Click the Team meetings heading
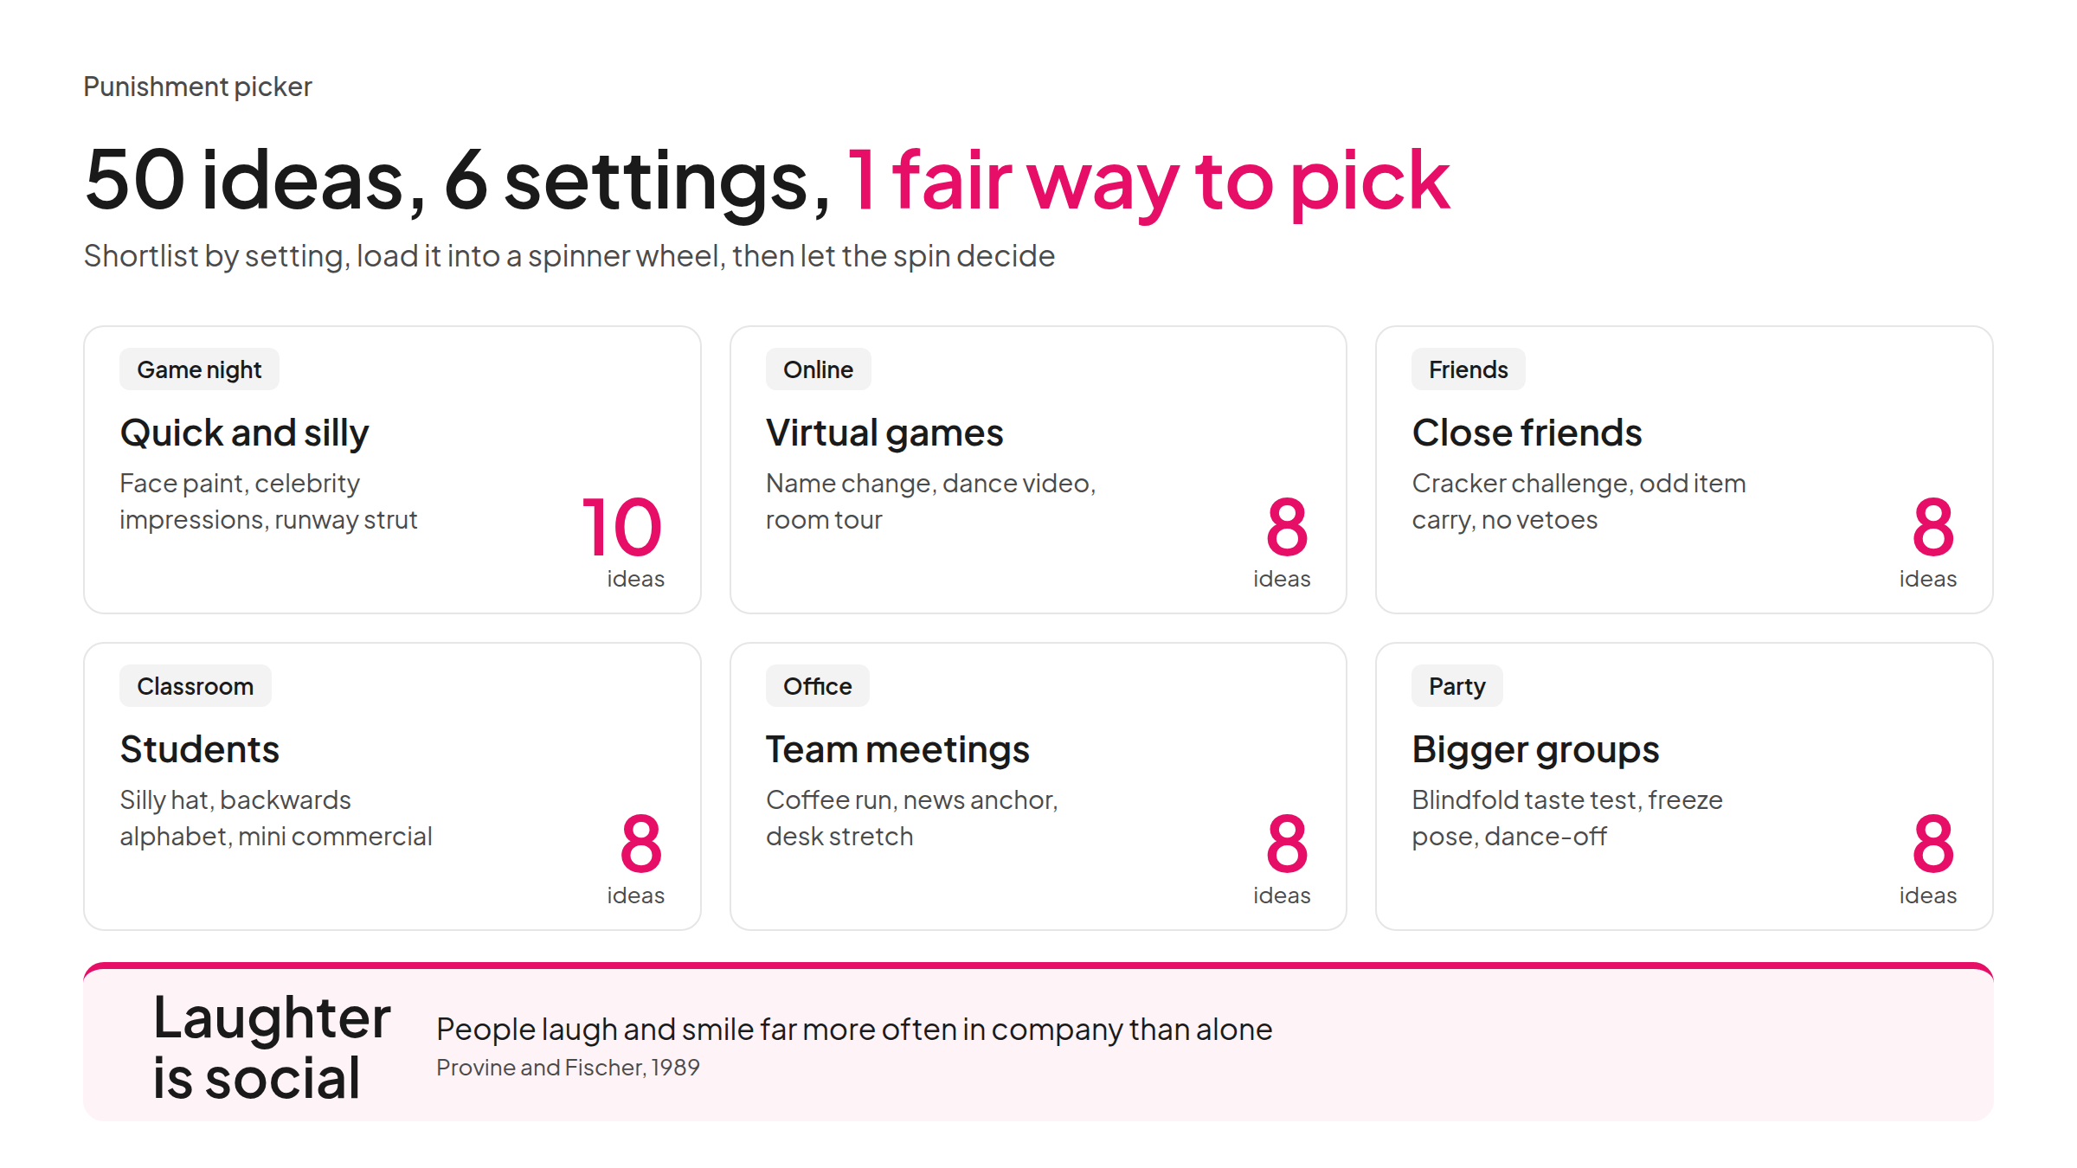 point(897,749)
